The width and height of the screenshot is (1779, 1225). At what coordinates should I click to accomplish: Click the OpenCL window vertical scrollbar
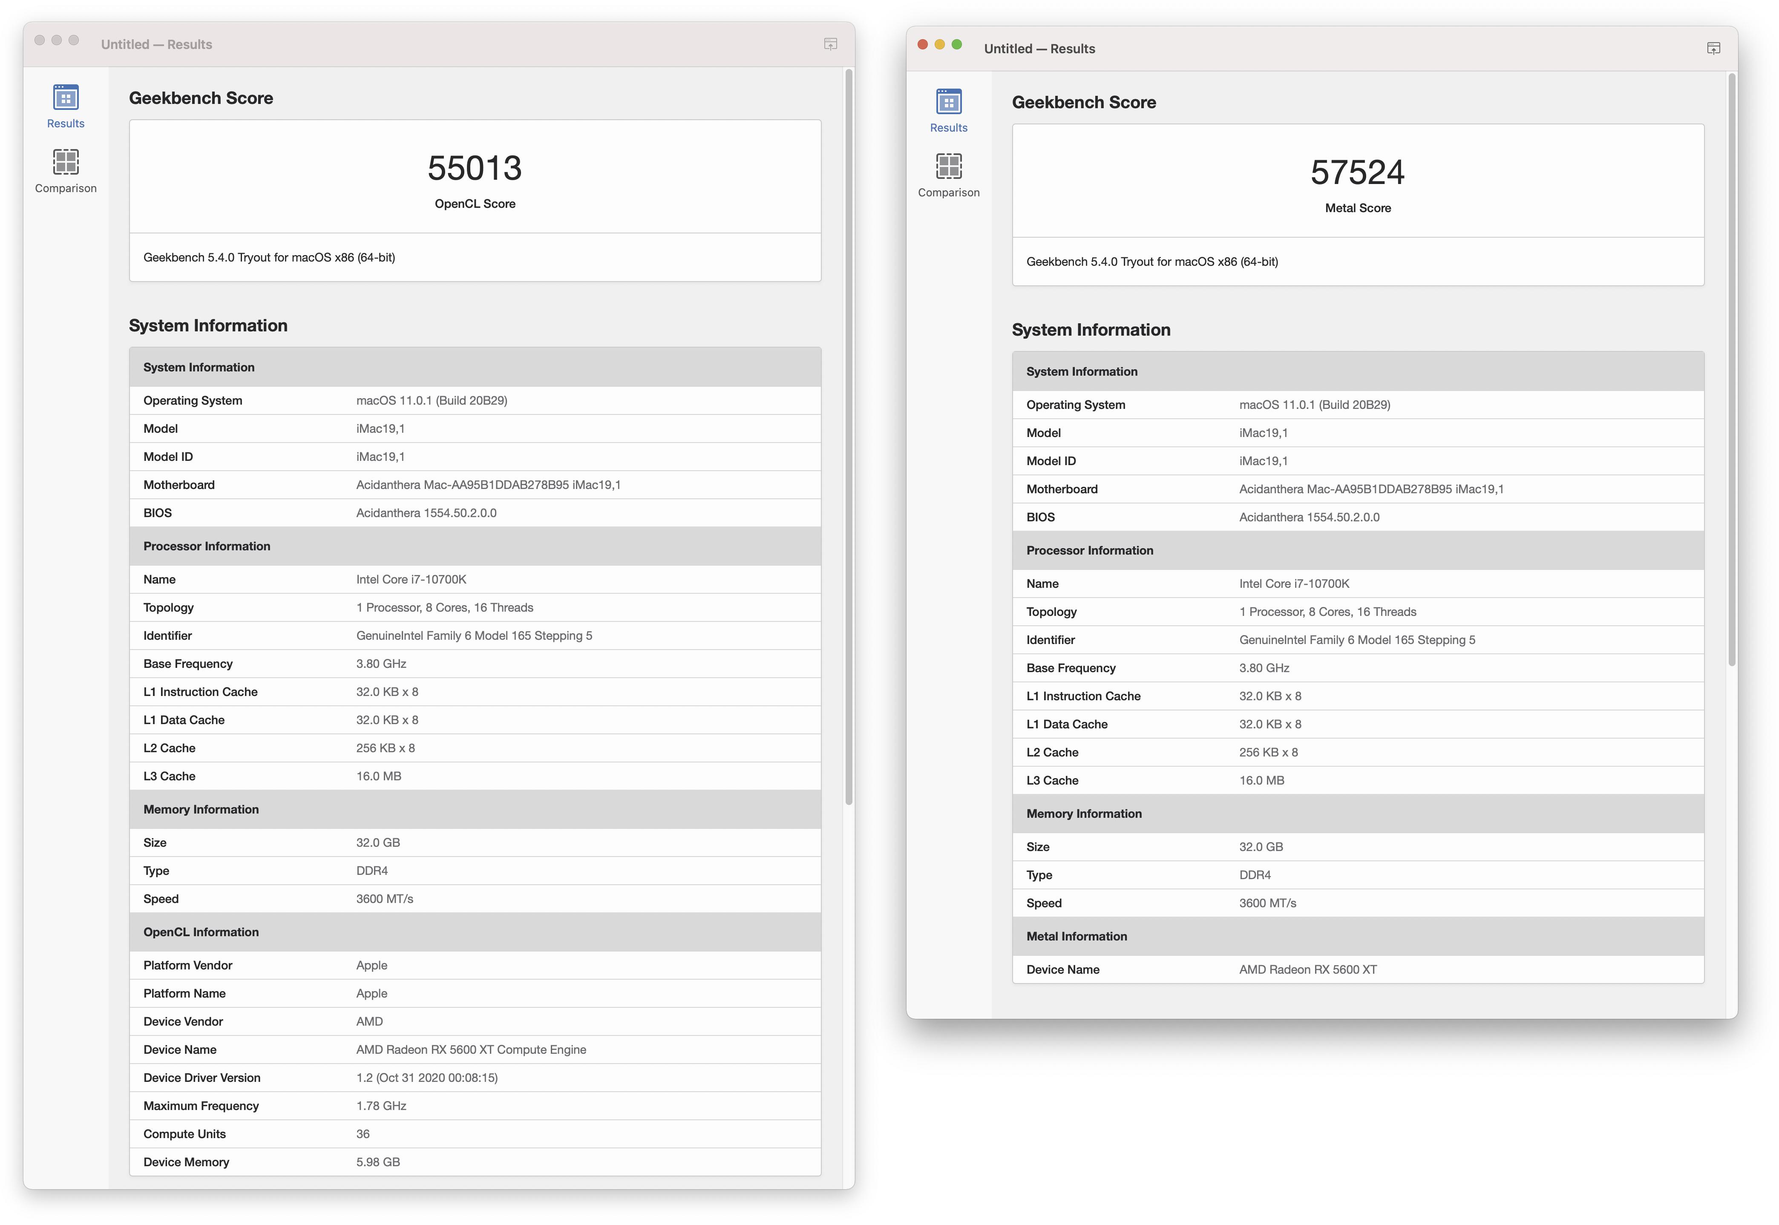pyautogui.click(x=848, y=437)
